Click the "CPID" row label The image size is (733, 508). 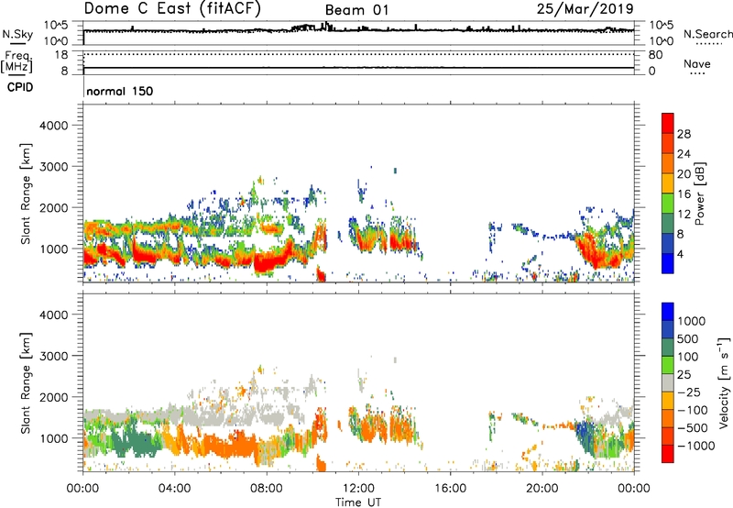20,87
